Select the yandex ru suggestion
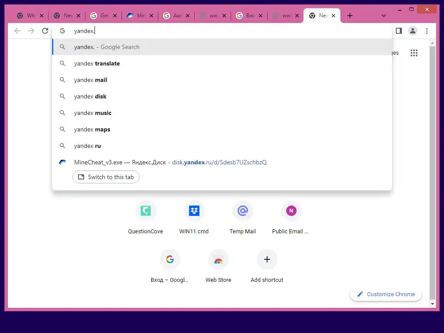Viewport: 444px width, 333px height. pyautogui.click(x=222, y=146)
